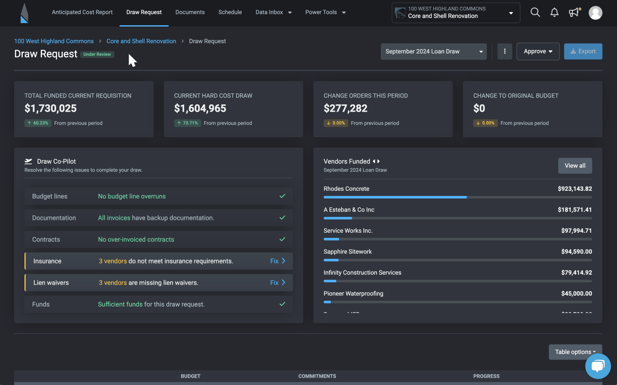
Task: Follow the Core and Shell Renovation breadcrumb
Action: coord(141,41)
